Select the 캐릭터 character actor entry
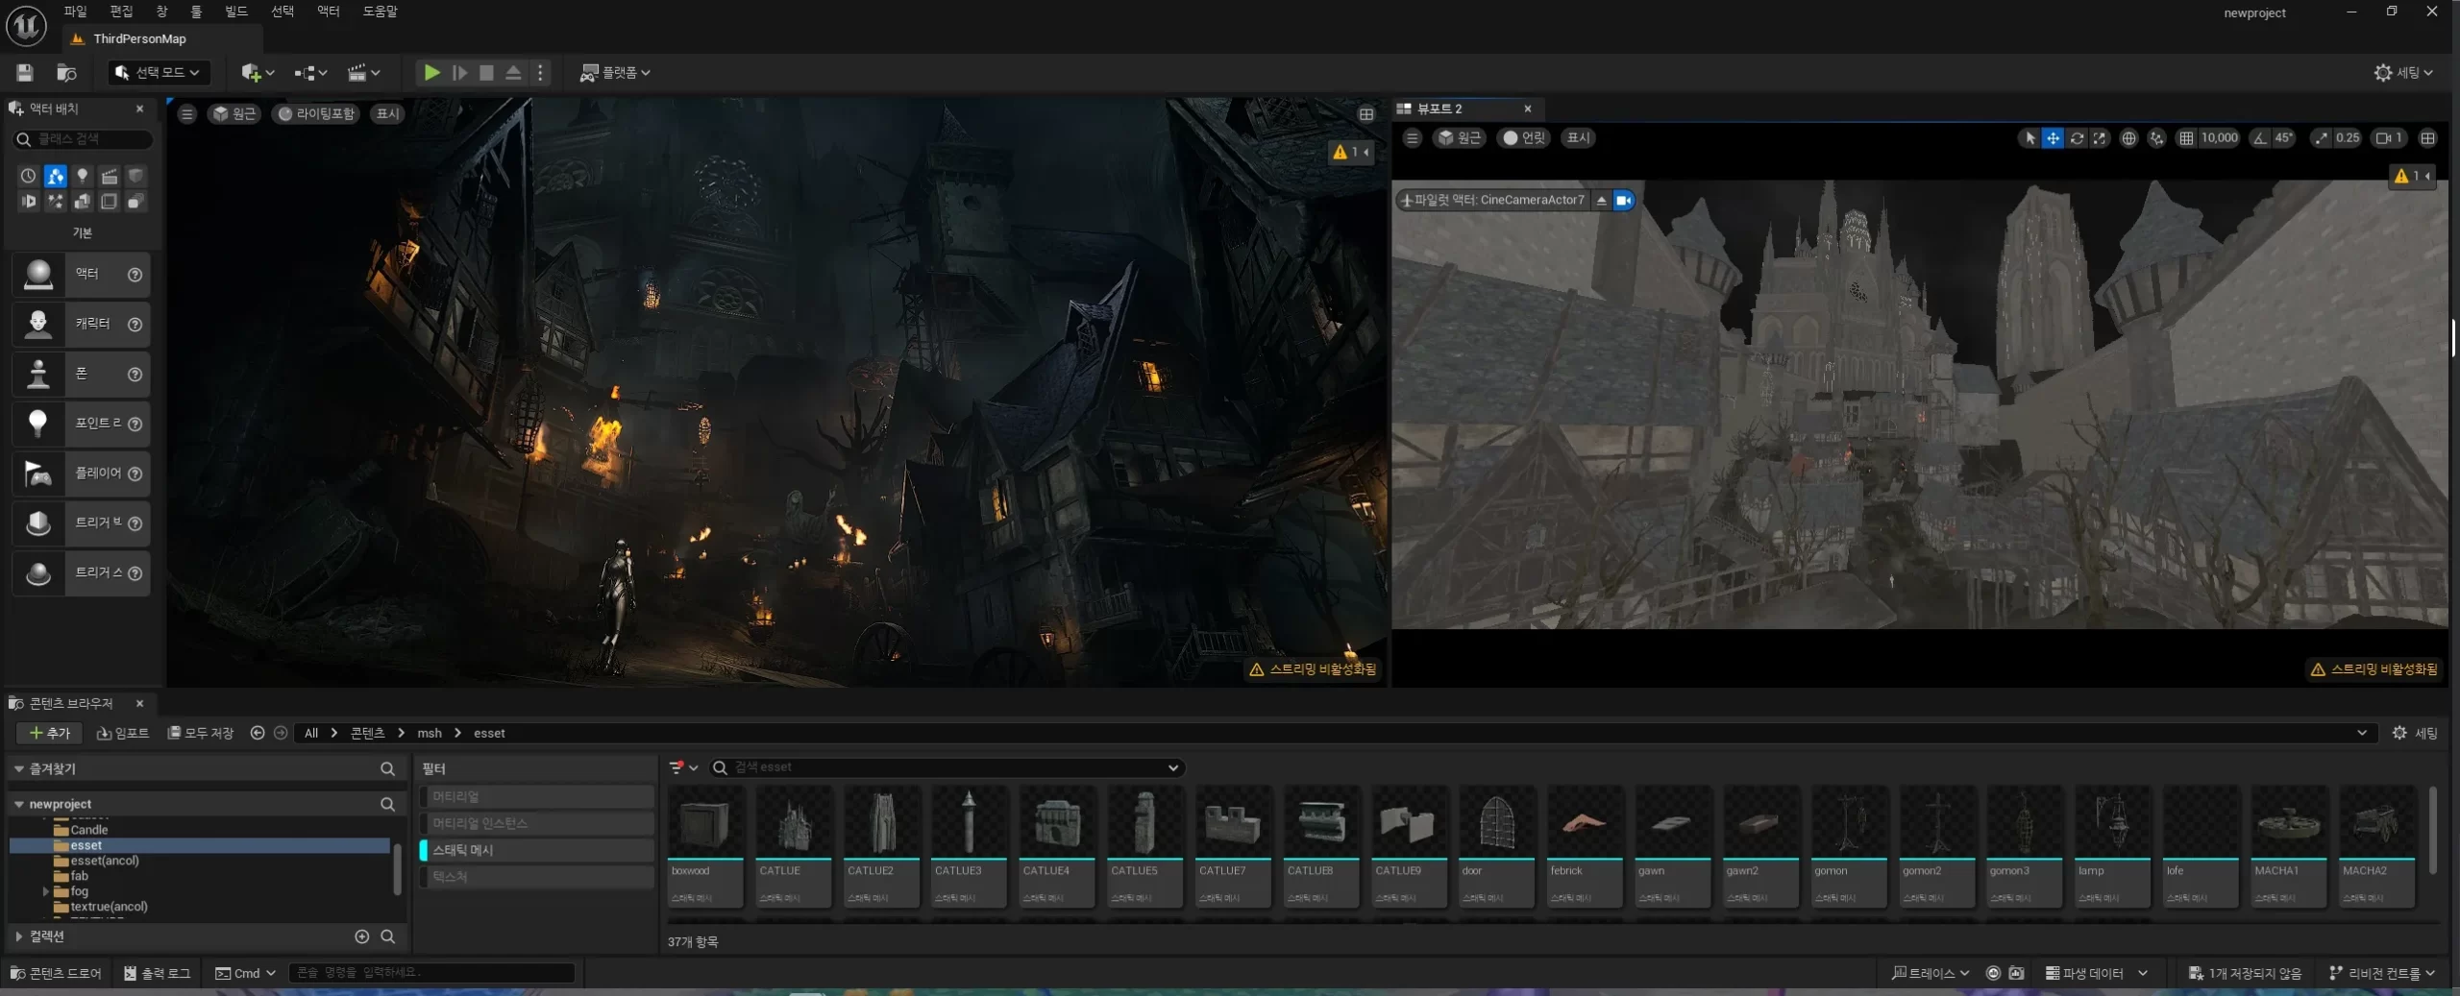This screenshot has height=996, width=2460. point(82,324)
